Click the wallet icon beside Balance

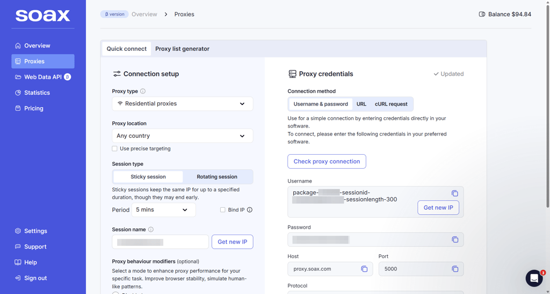pyautogui.click(x=482, y=14)
